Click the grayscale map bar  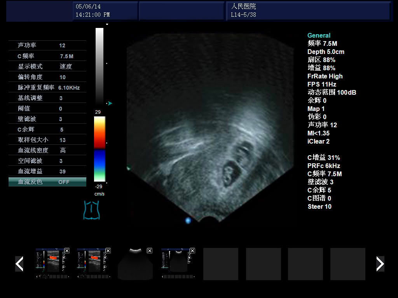tap(99, 65)
